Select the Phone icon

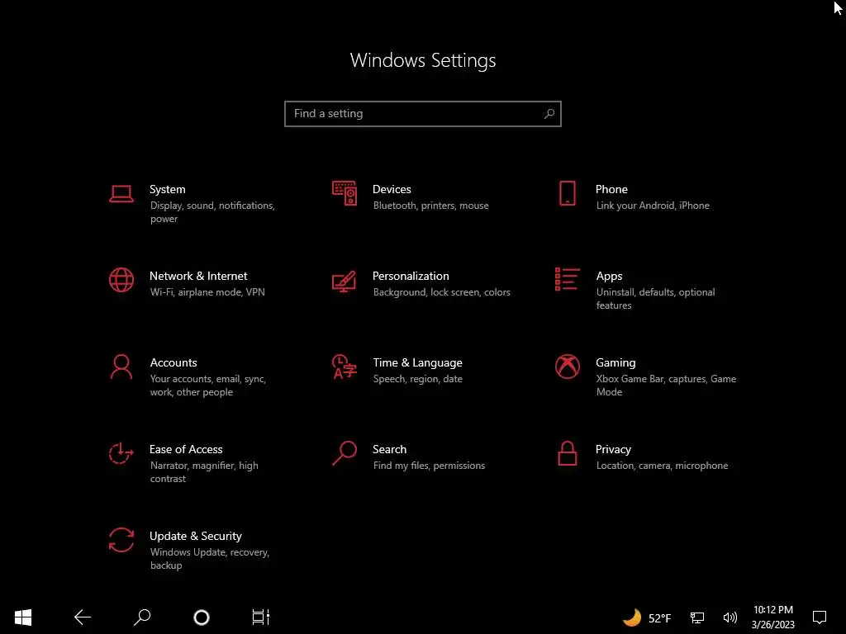pyautogui.click(x=567, y=193)
